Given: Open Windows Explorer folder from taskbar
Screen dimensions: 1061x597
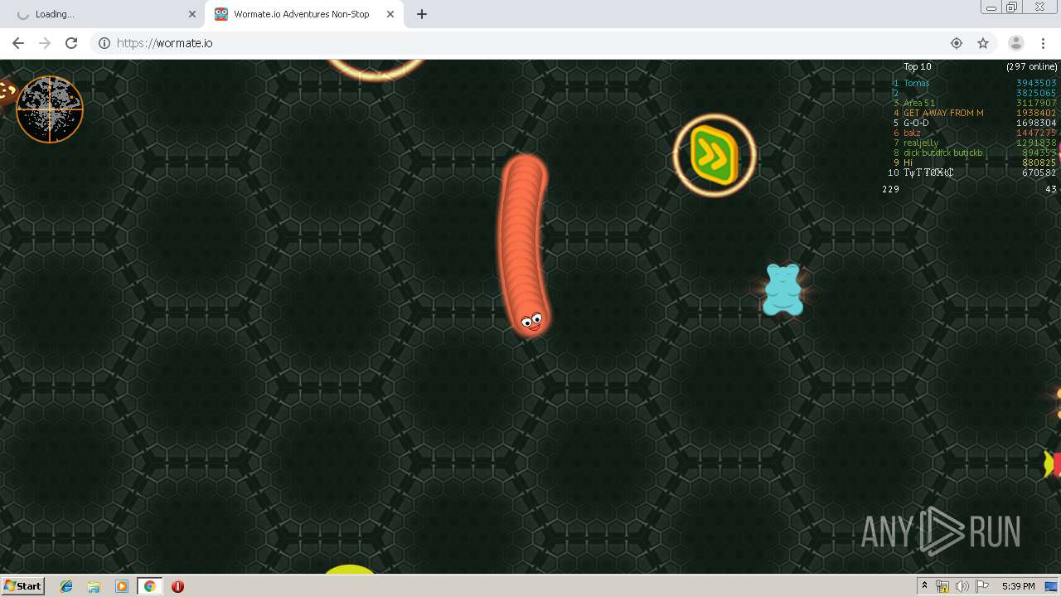Looking at the screenshot, I should point(94,586).
